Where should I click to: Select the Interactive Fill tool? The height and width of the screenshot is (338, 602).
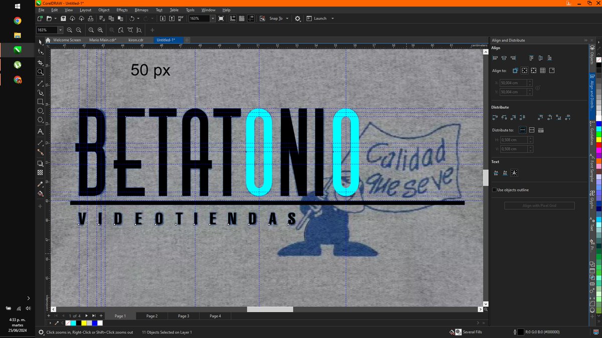pos(41,193)
